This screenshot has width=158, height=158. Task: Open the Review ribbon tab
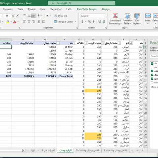point(32,9)
